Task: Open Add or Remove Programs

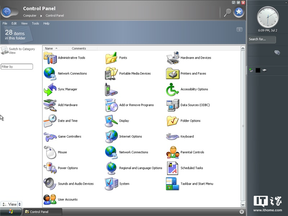Action: (111, 105)
